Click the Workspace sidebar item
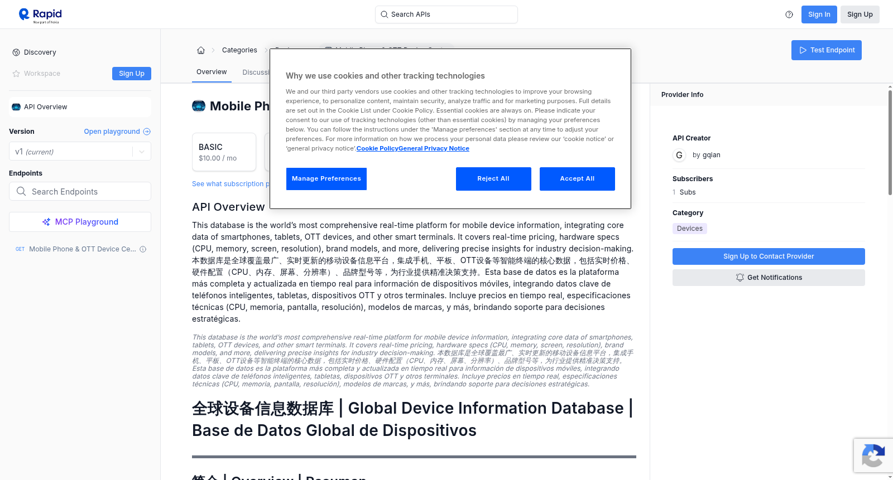Viewport: 893px width, 480px height. click(x=42, y=74)
